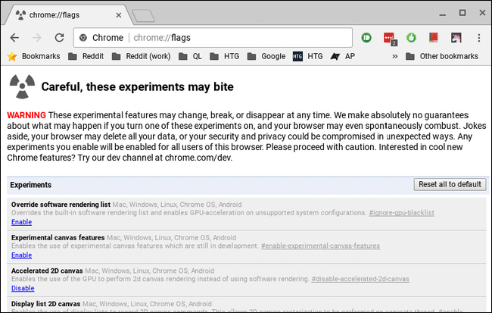Viewport: 492px width, 313px height.
Task: Reload the chrome://flags page
Action: (58, 38)
